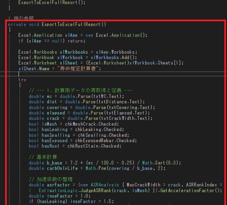Click the 加速係数の整理 comment
Image resolution: width=227 pixels, height=205 pixels.
pos(51,179)
